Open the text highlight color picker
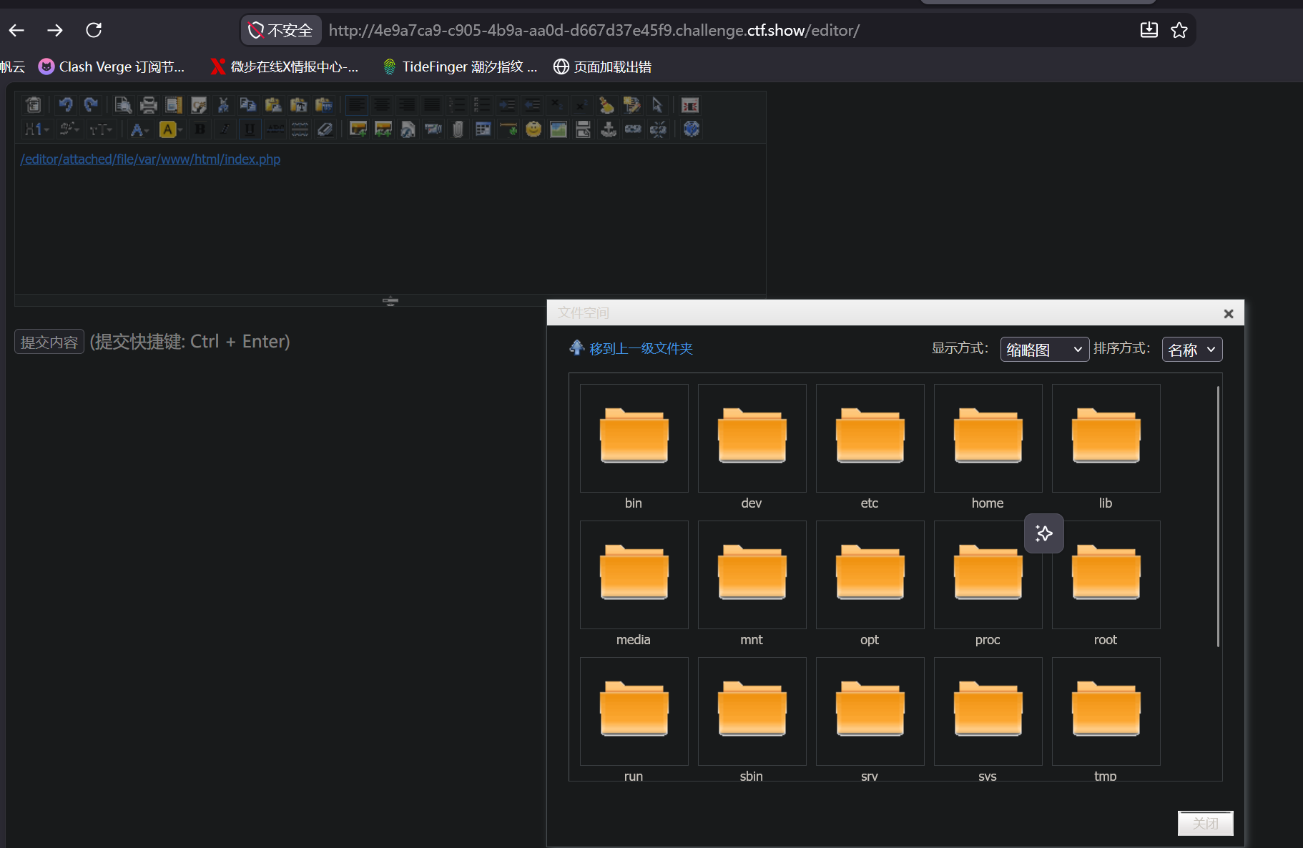The image size is (1303, 848). click(171, 129)
